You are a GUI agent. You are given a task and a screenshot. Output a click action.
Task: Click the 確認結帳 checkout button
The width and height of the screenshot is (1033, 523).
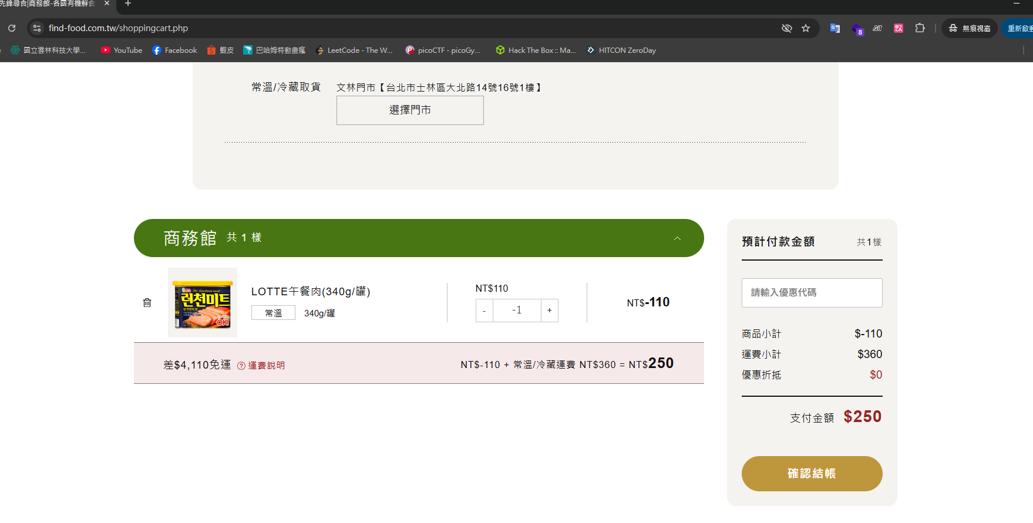click(812, 474)
